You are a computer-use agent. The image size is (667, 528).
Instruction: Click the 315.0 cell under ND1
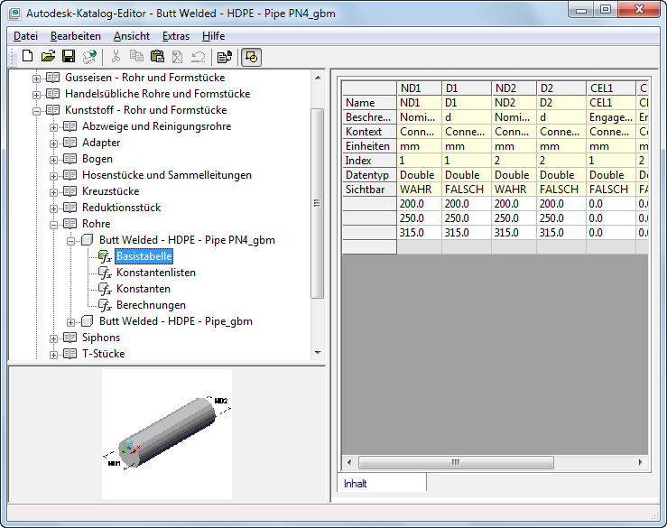click(419, 233)
